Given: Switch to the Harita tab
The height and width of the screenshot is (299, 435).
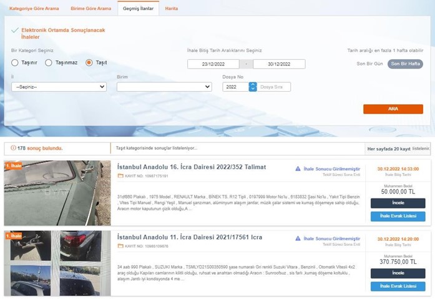Looking at the screenshot, I should pos(172,8).
